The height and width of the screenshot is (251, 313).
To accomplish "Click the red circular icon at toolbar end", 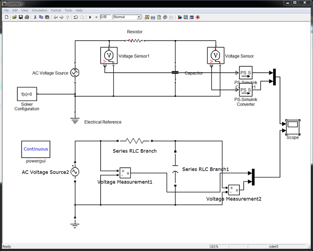I will [198, 17].
